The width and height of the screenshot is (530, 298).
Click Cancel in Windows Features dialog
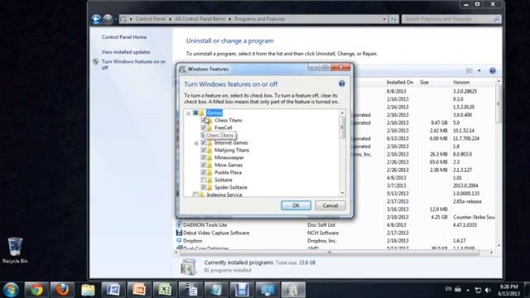(x=330, y=205)
